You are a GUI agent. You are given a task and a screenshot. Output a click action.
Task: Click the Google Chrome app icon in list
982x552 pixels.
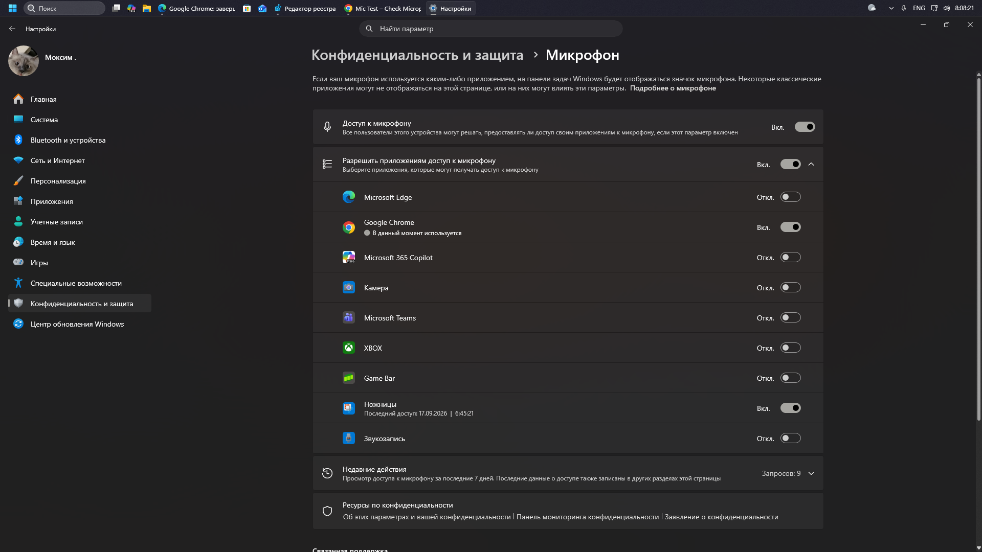[349, 227]
